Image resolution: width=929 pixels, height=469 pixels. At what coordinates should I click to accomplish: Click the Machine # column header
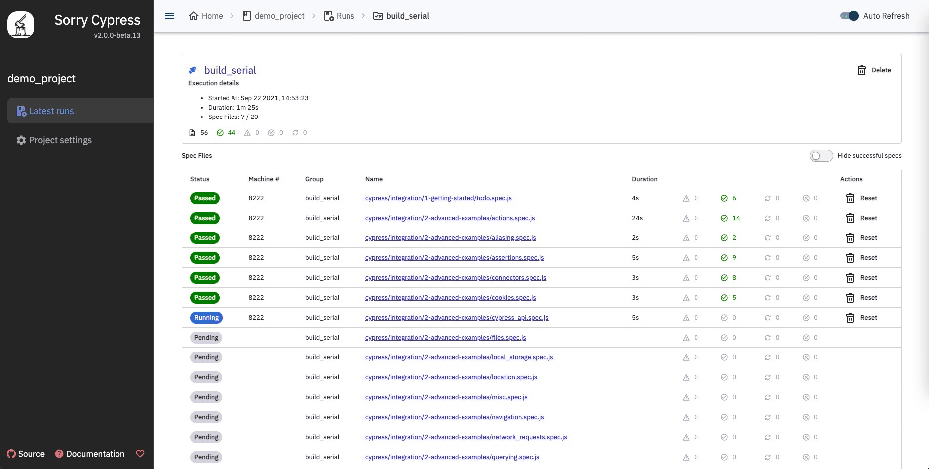[264, 179]
